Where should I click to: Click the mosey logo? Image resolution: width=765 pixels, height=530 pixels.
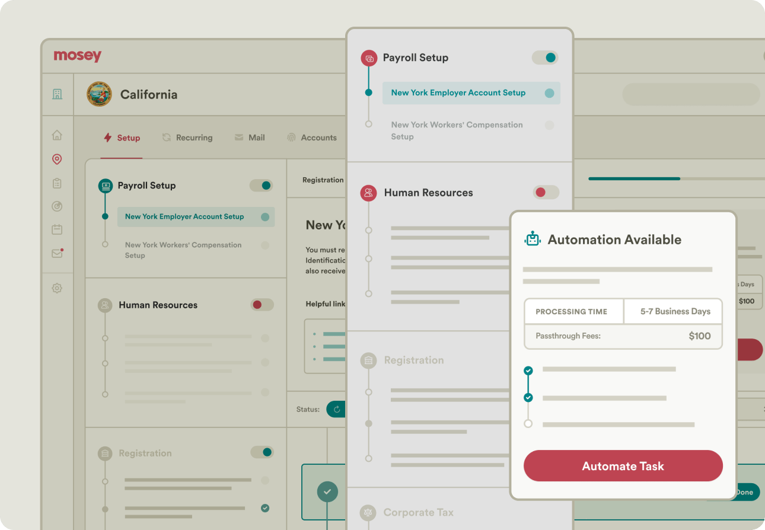tap(78, 56)
